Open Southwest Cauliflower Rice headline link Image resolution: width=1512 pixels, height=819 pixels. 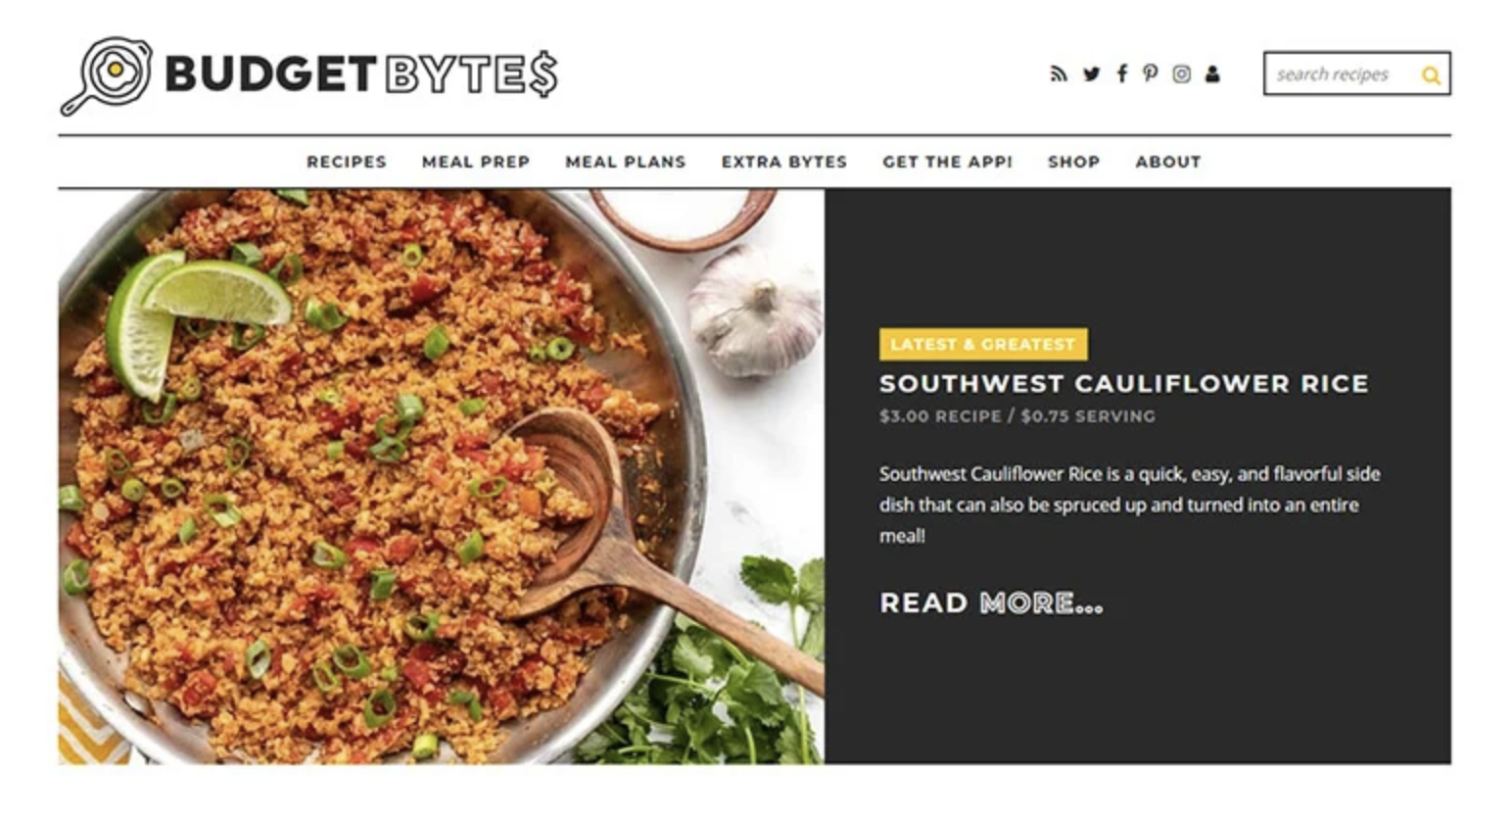tap(1124, 384)
